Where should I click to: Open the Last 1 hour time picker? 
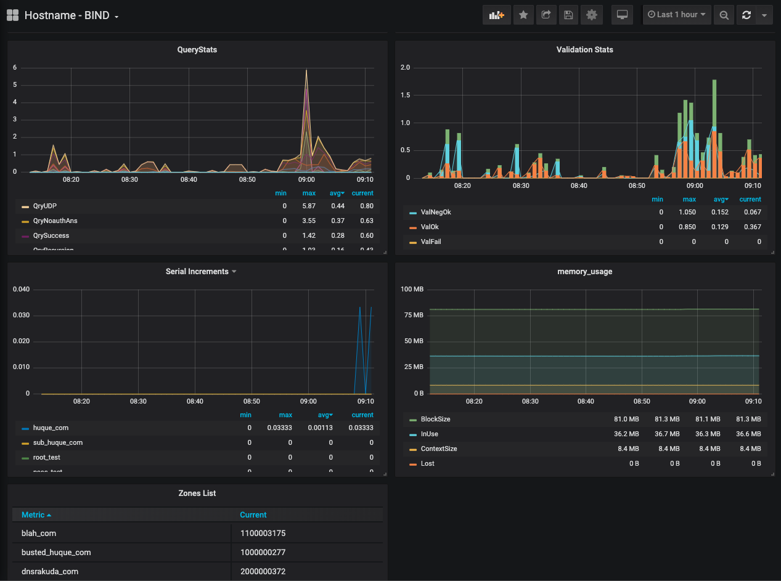[677, 15]
